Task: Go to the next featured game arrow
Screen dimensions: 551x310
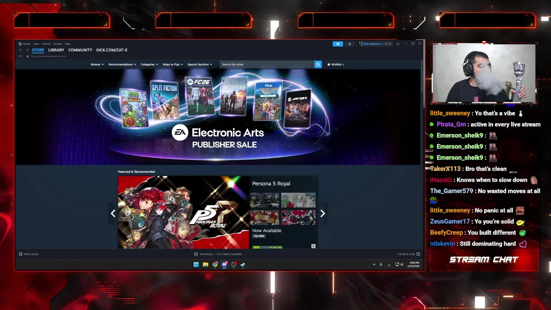Action: tap(322, 213)
